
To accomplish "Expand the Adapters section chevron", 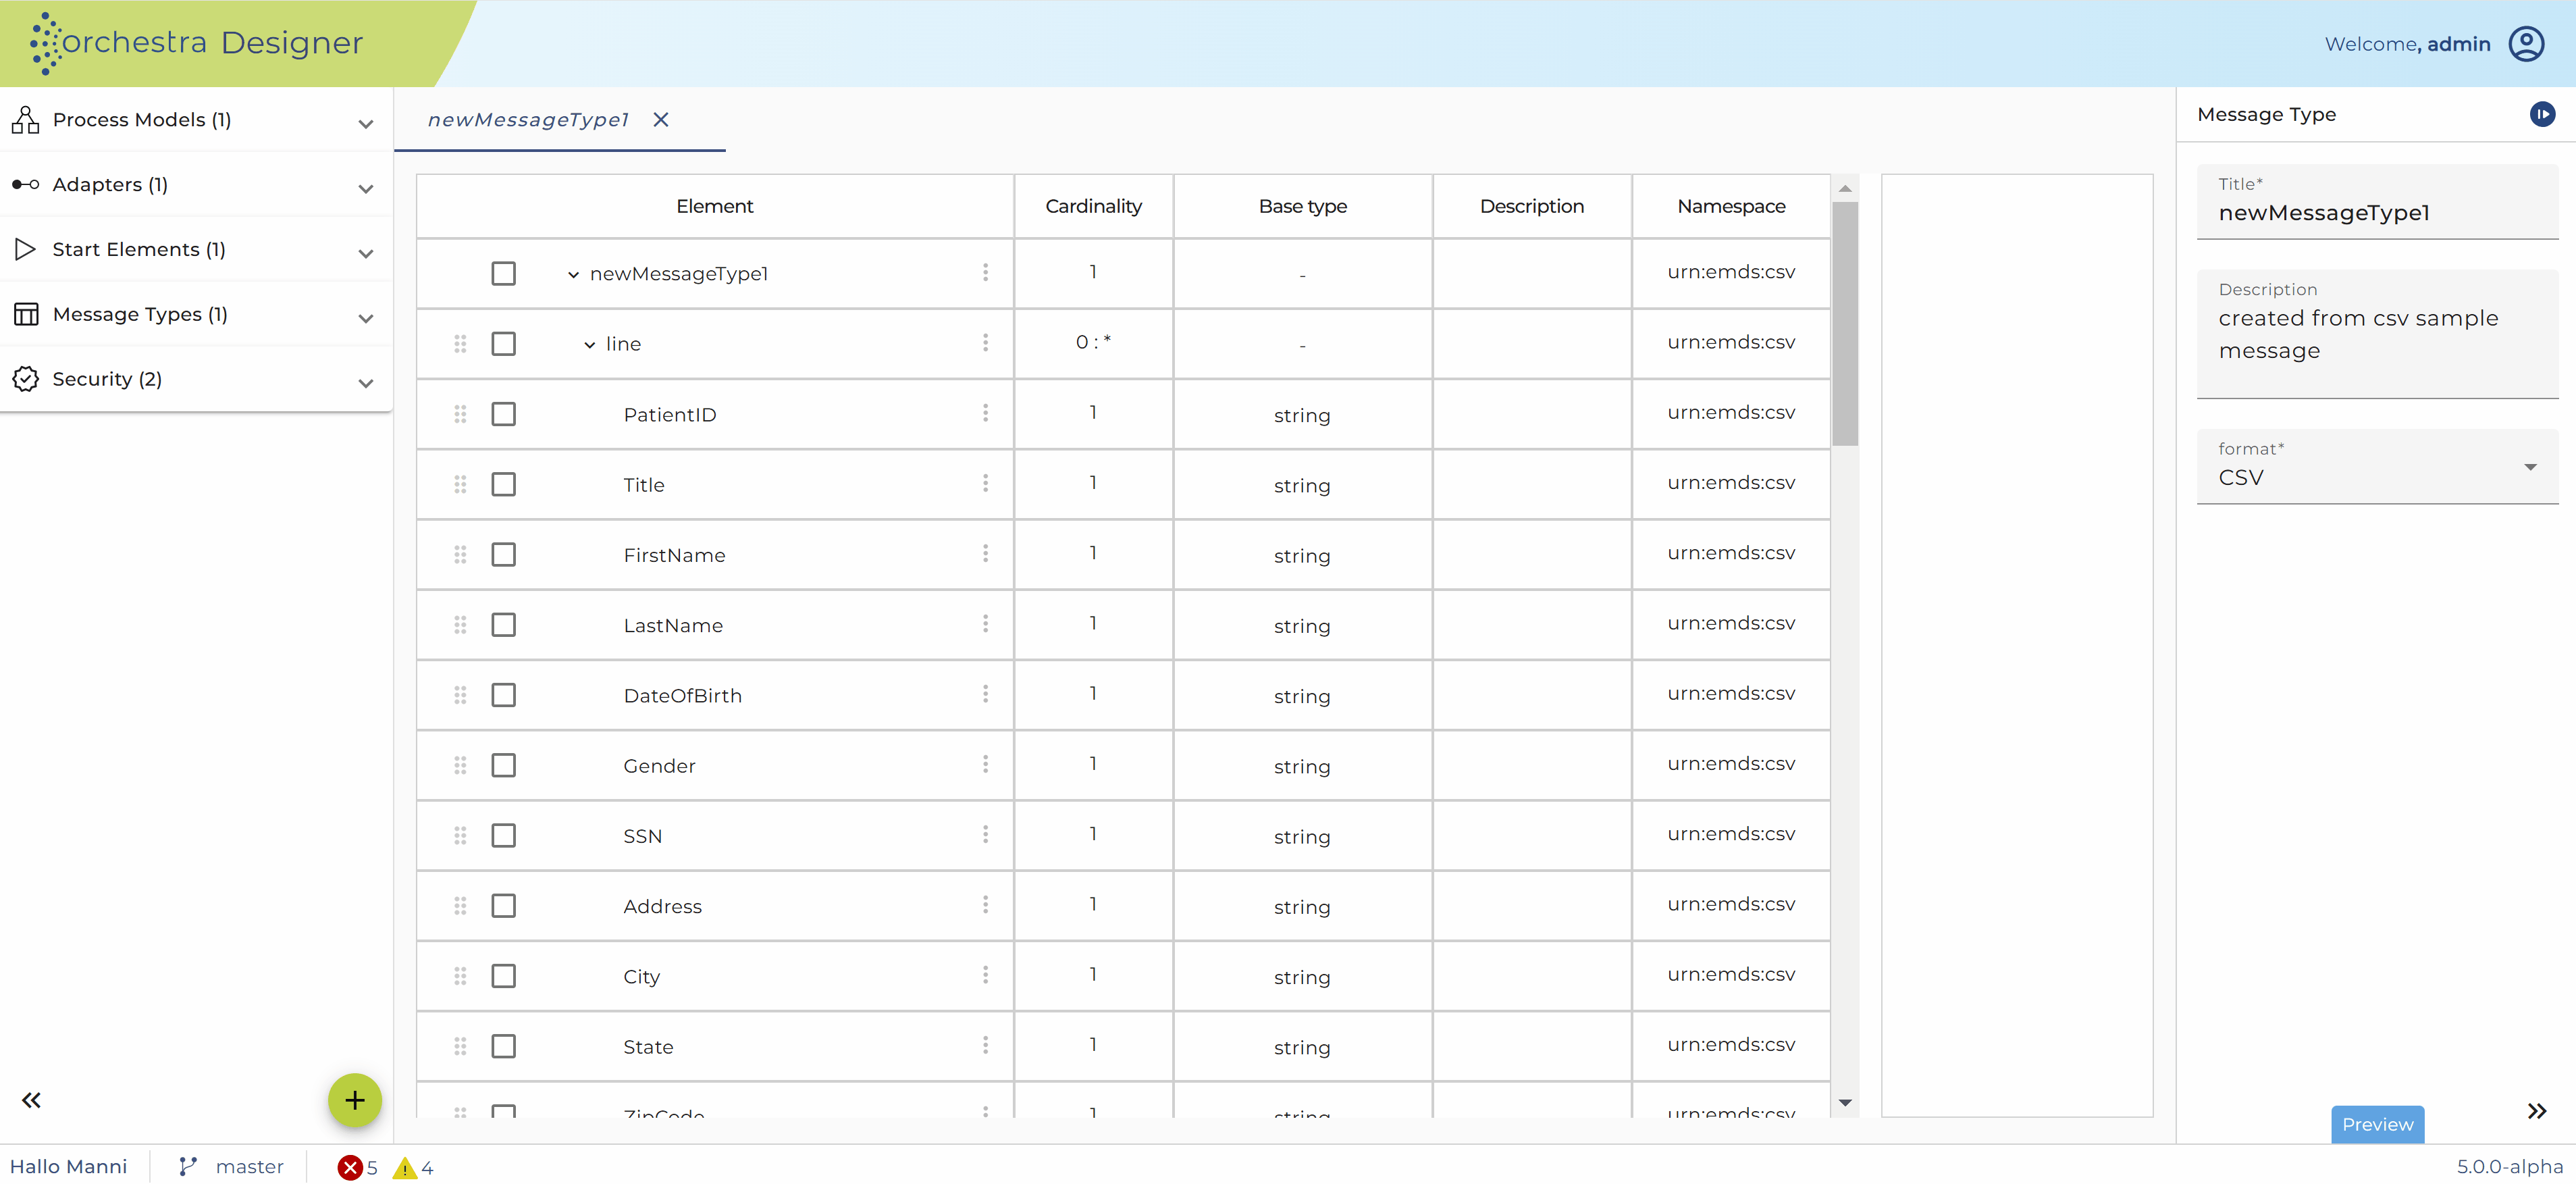I will coord(366,189).
